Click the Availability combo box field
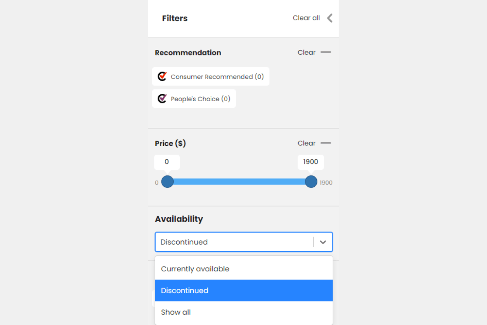This screenshot has width=487, height=325. pyautogui.click(x=234, y=242)
